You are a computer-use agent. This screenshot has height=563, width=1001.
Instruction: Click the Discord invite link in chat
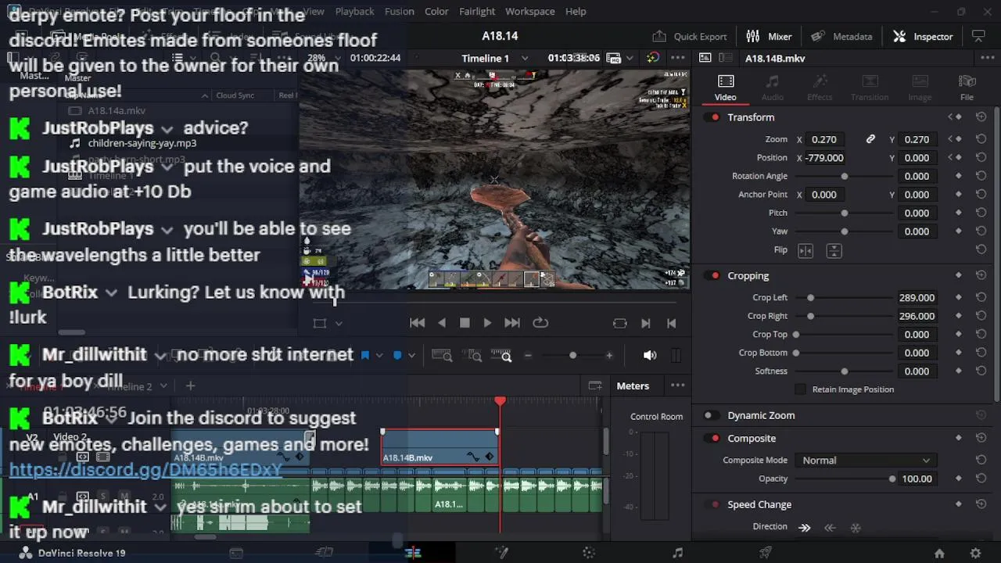[x=145, y=470]
